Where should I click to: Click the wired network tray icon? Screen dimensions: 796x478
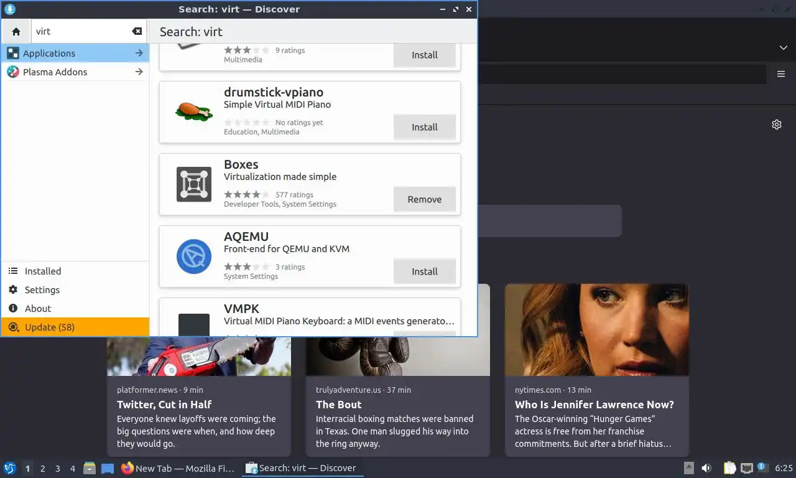coord(746,468)
